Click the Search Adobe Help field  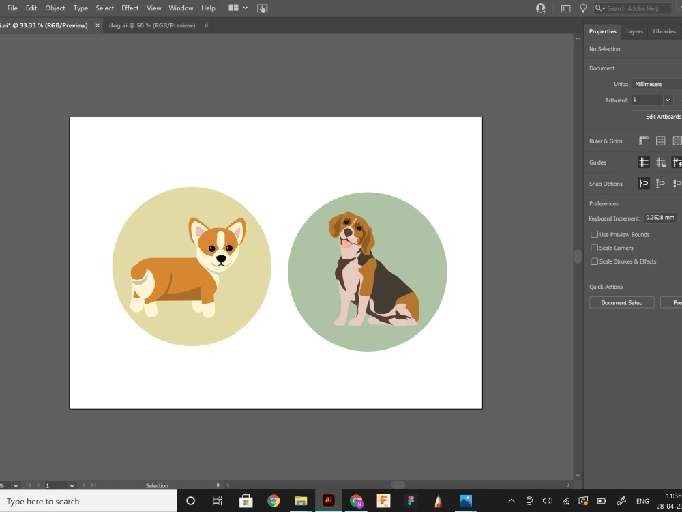click(x=633, y=8)
